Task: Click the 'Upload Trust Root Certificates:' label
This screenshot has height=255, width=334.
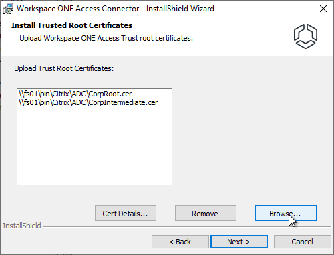Action: pos(64,68)
